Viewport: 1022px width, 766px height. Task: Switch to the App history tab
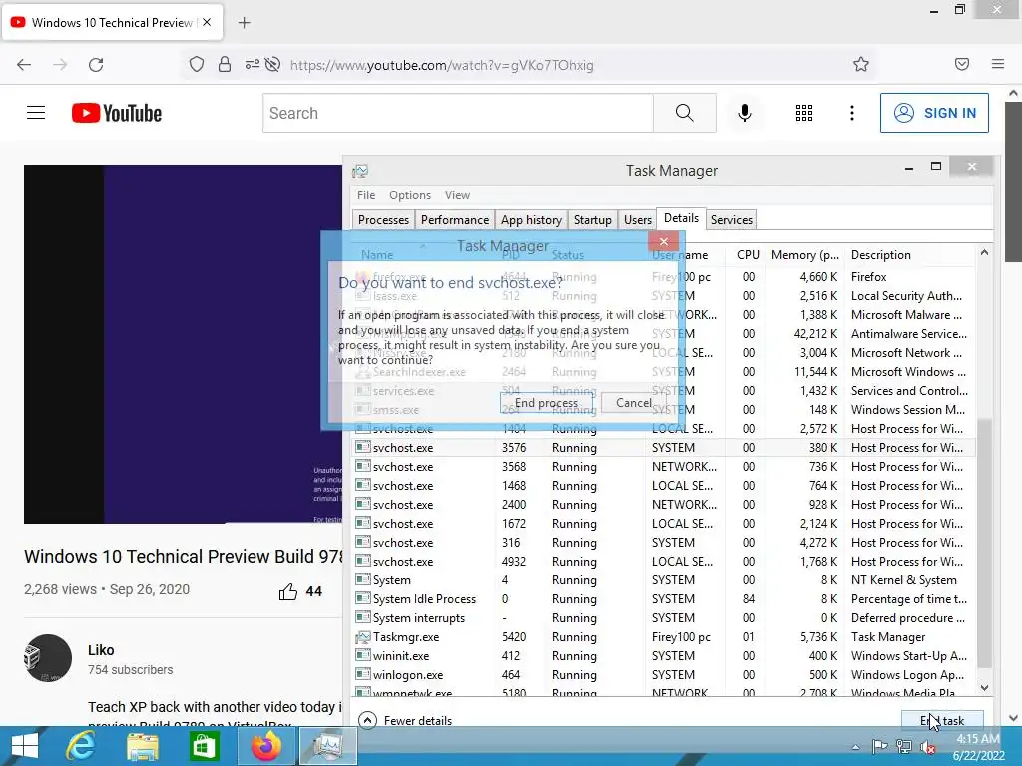click(x=531, y=220)
